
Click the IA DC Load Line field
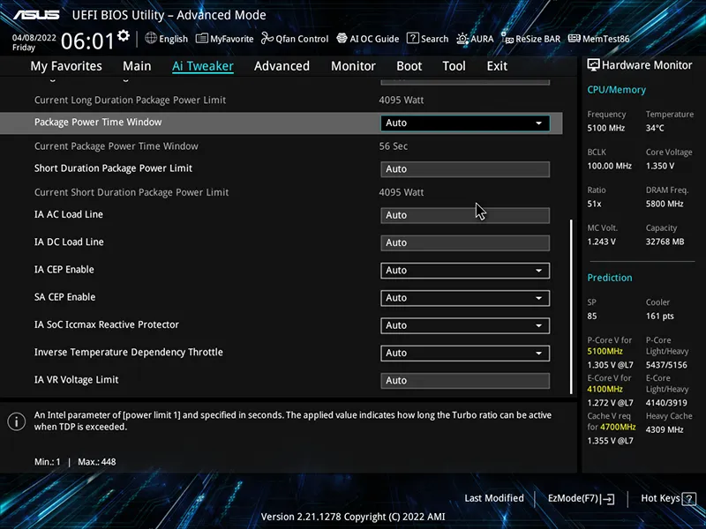(465, 243)
